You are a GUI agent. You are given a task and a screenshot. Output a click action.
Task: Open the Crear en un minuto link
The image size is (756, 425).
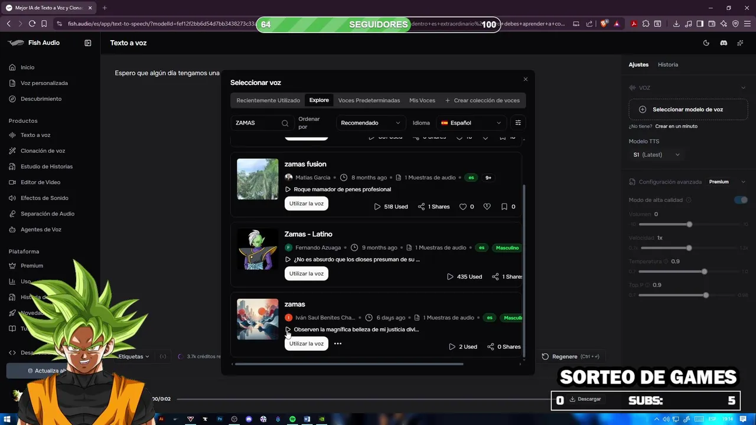[676, 126]
